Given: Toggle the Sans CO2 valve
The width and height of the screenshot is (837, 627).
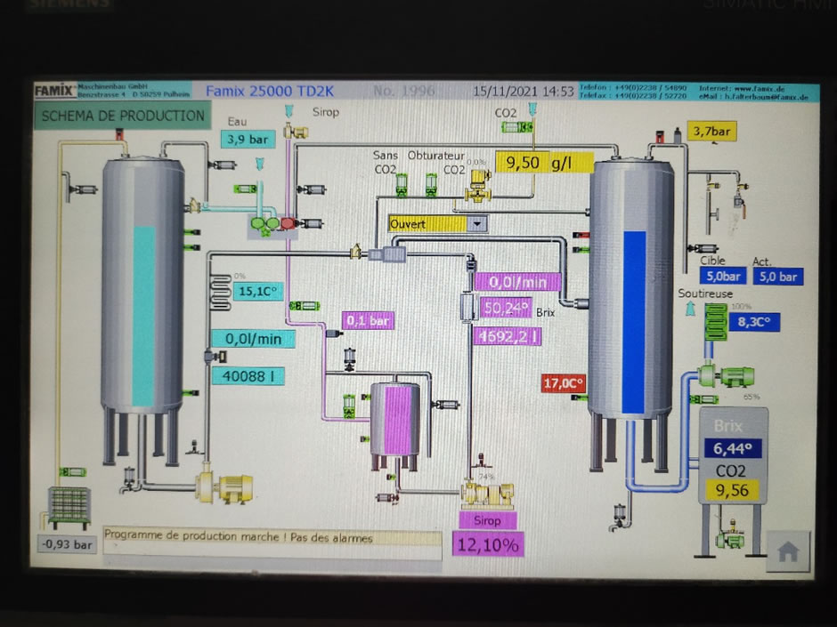Looking at the screenshot, I should (402, 184).
